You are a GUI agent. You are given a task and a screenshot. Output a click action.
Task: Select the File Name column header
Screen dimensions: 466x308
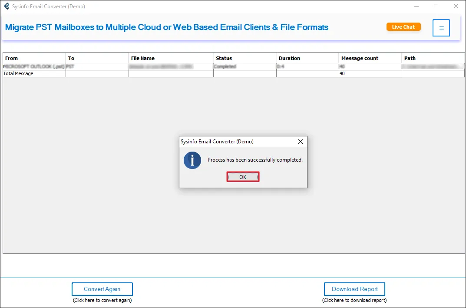tap(171, 58)
